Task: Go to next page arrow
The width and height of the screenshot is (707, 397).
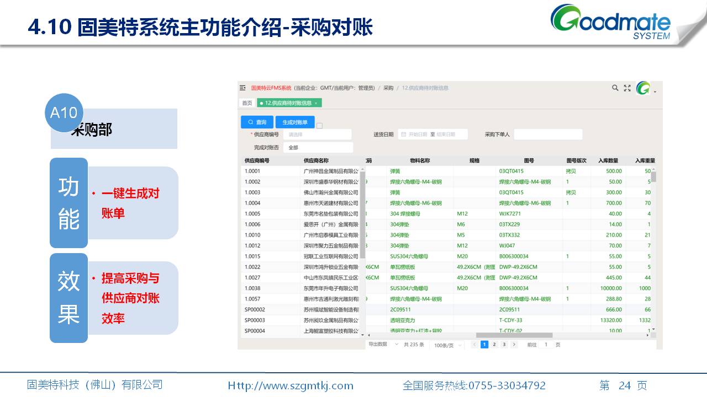Action: (514, 345)
